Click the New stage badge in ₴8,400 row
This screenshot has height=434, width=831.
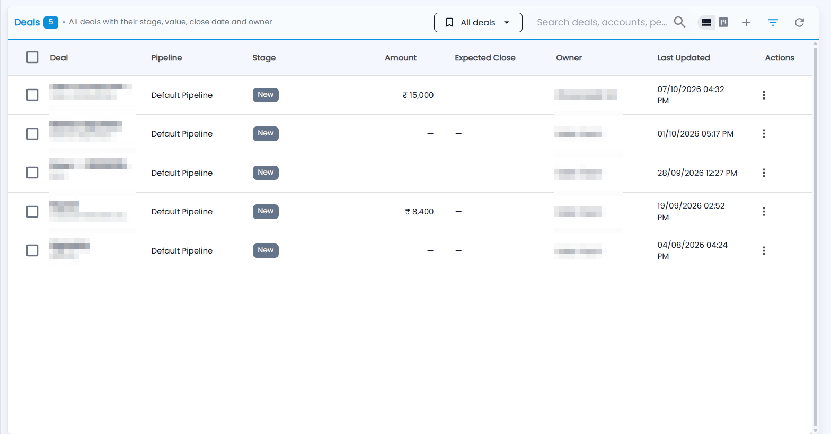266,211
